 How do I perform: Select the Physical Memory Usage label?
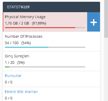tap(25, 17)
